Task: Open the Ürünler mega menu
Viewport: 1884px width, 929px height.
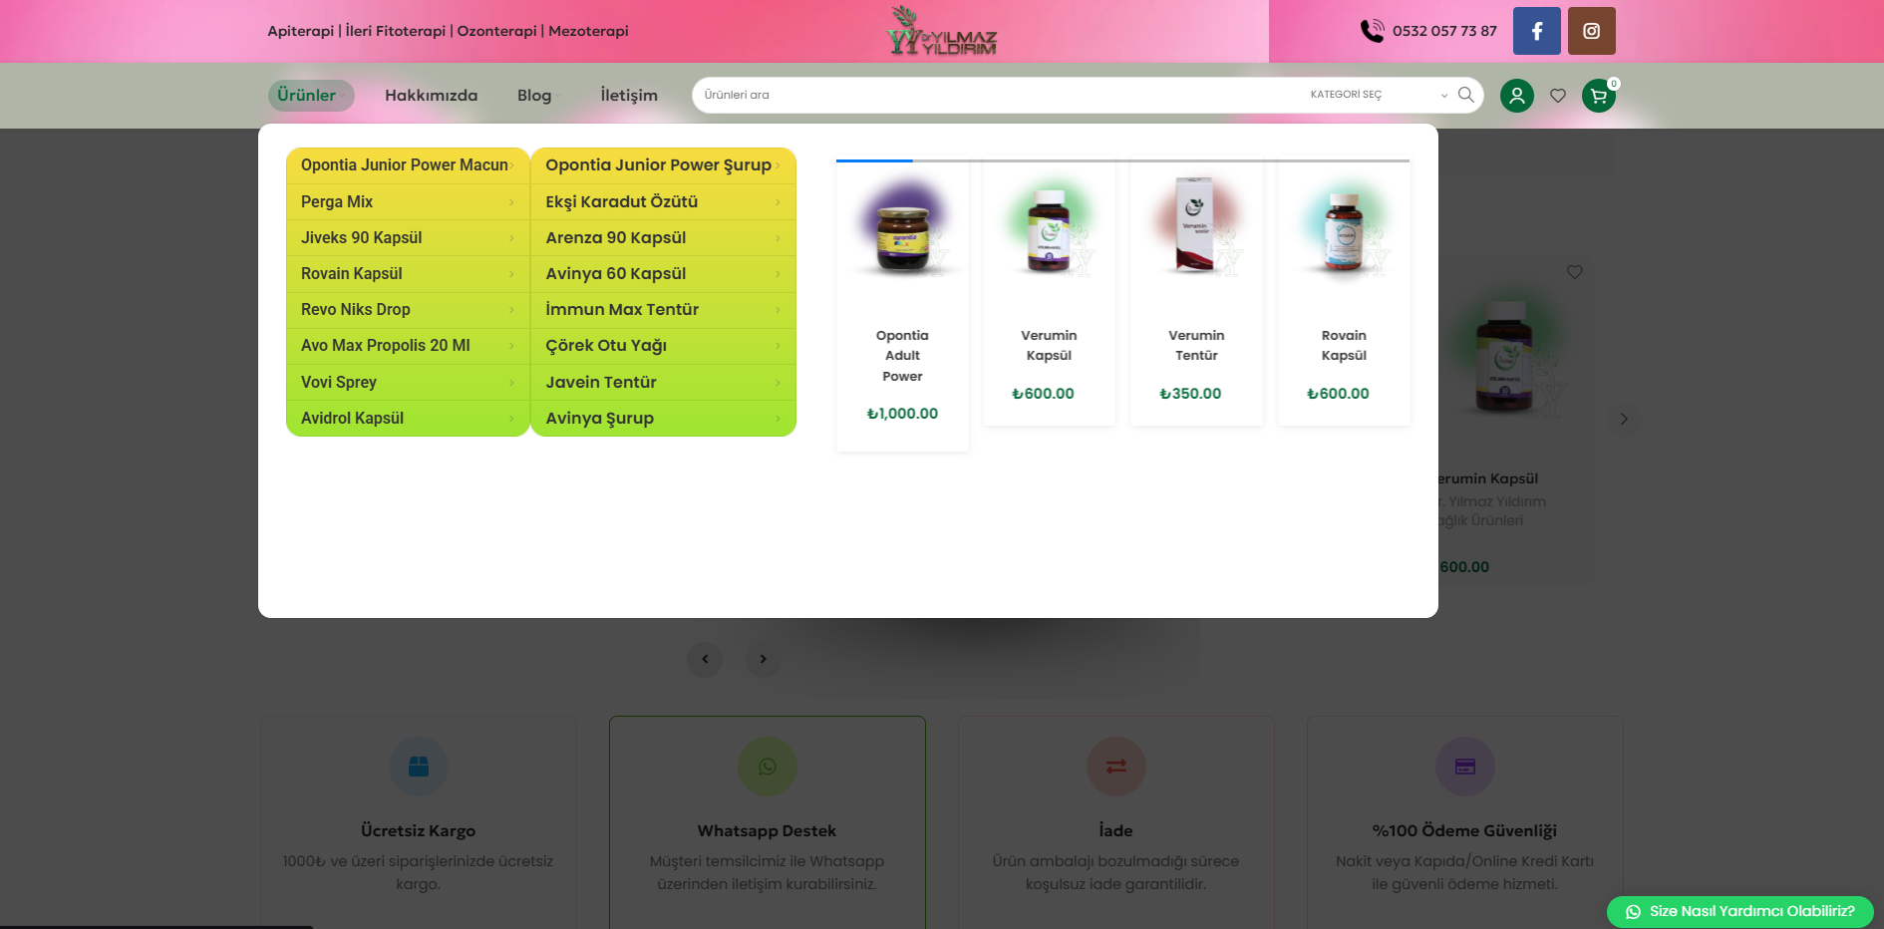Action: click(311, 96)
